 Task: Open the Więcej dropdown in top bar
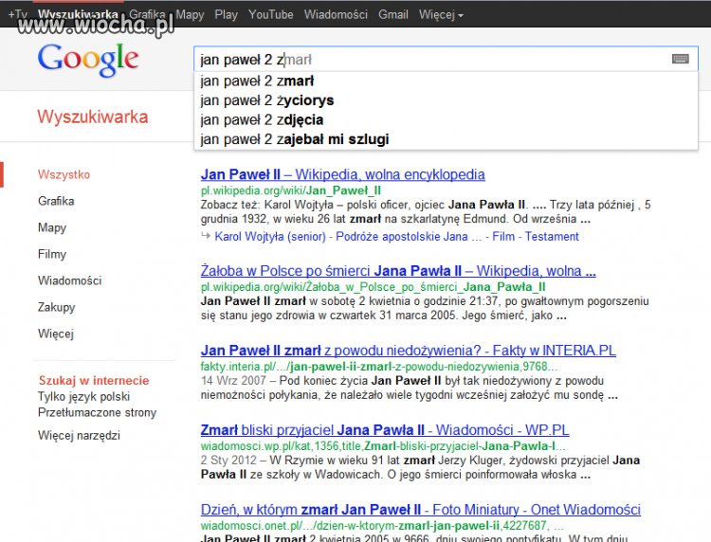tap(441, 15)
